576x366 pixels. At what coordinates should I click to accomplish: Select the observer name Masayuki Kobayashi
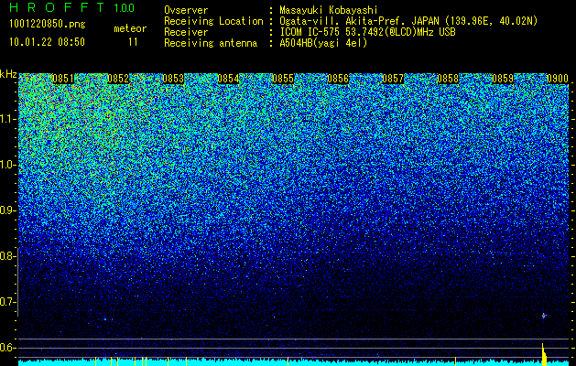[x=329, y=10]
